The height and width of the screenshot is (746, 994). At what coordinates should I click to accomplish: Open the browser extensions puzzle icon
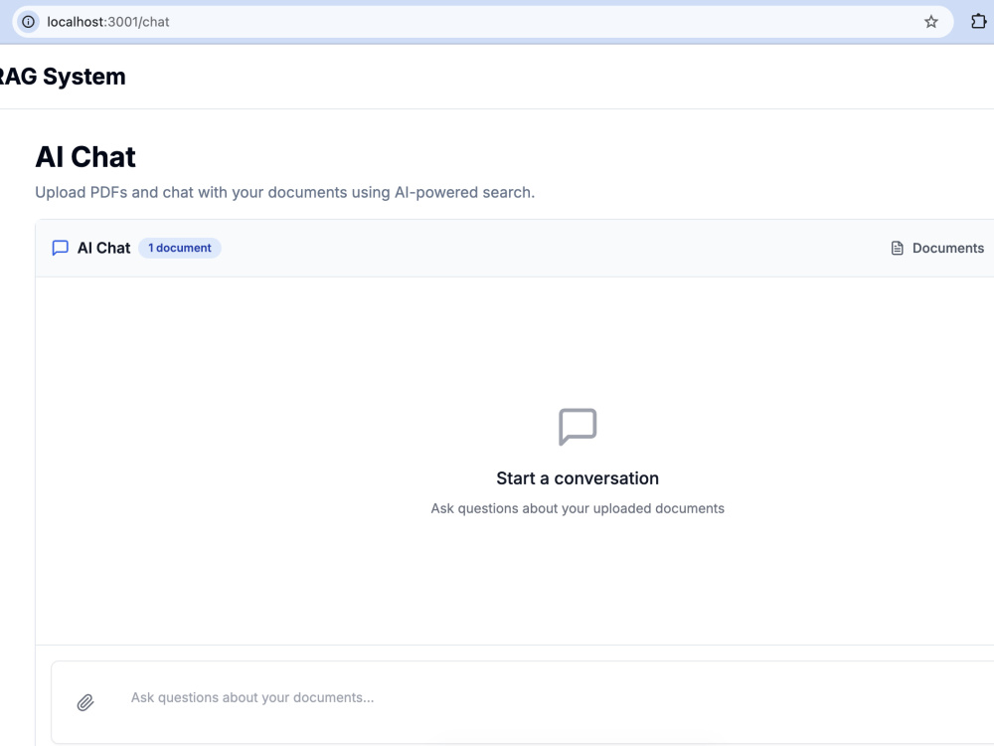978,22
